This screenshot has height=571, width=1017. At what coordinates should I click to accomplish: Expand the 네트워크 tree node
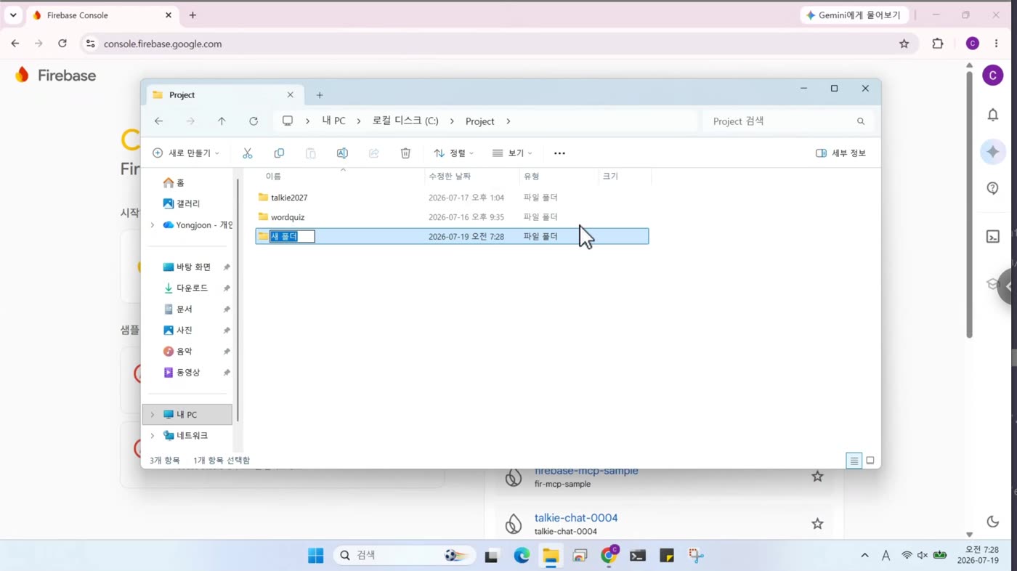pyautogui.click(x=152, y=436)
